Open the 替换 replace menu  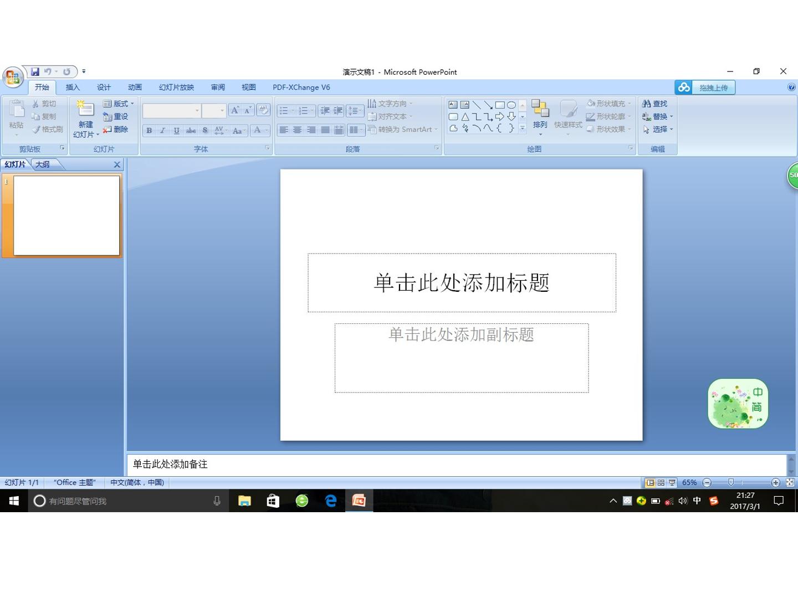(657, 116)
